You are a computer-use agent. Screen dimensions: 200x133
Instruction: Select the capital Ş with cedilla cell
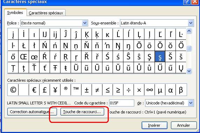(150, 57)
